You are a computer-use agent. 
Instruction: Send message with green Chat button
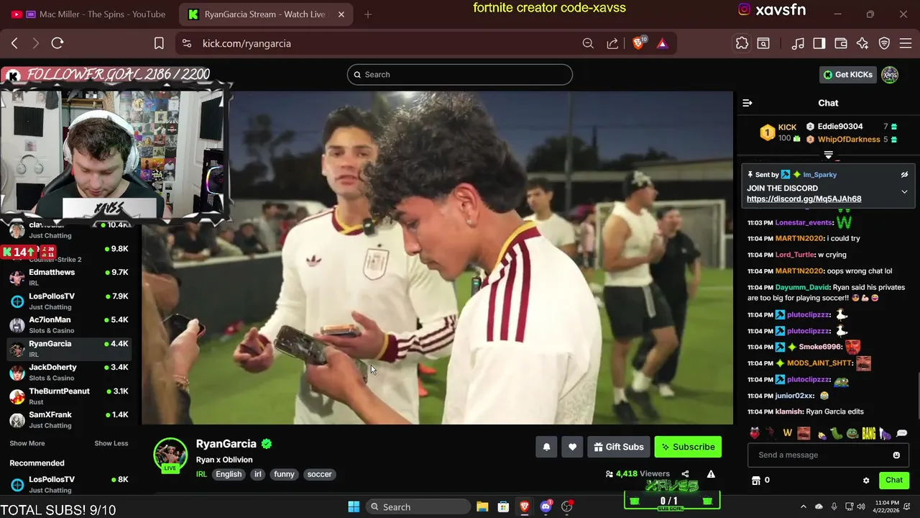[x=894, y=480]
